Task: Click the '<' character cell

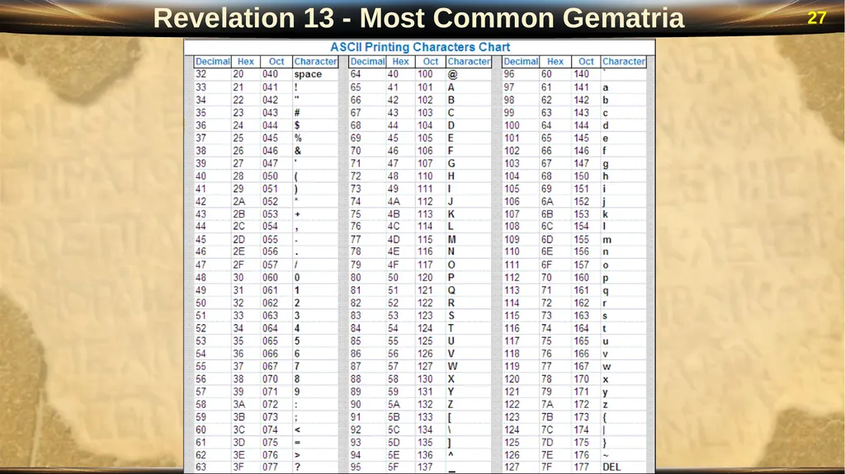Action: (x=297, y=429)
